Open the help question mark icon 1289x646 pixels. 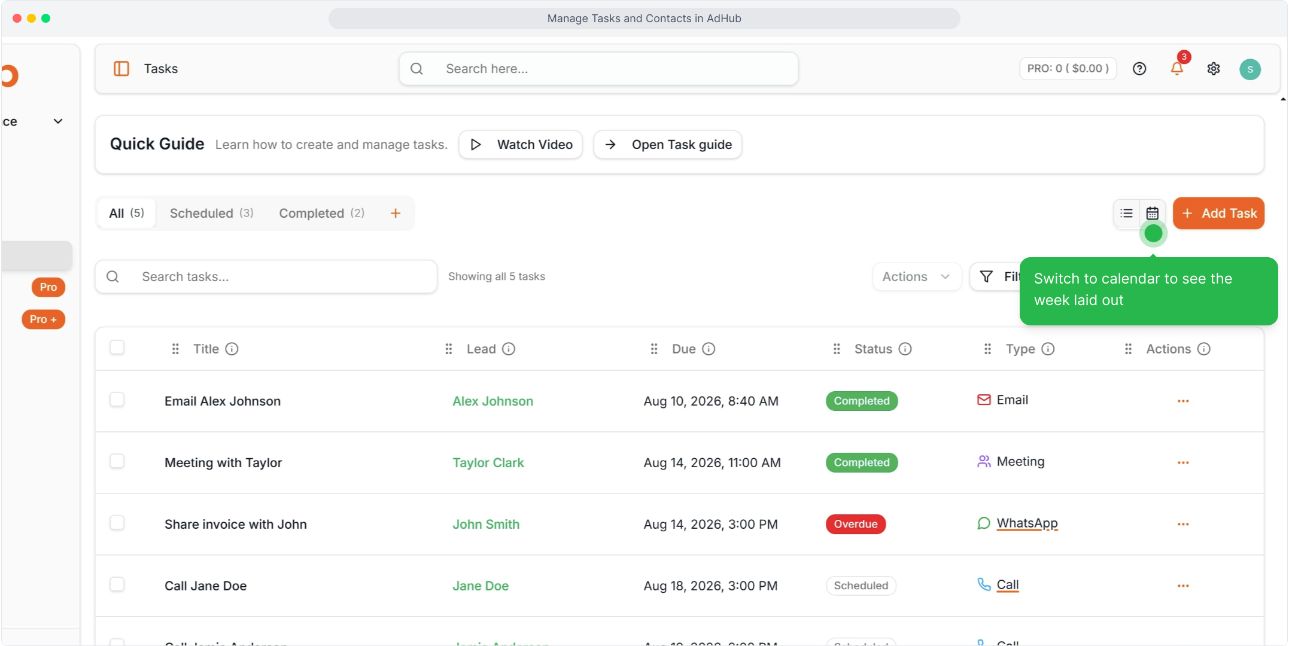click(x=1139, y=69)
